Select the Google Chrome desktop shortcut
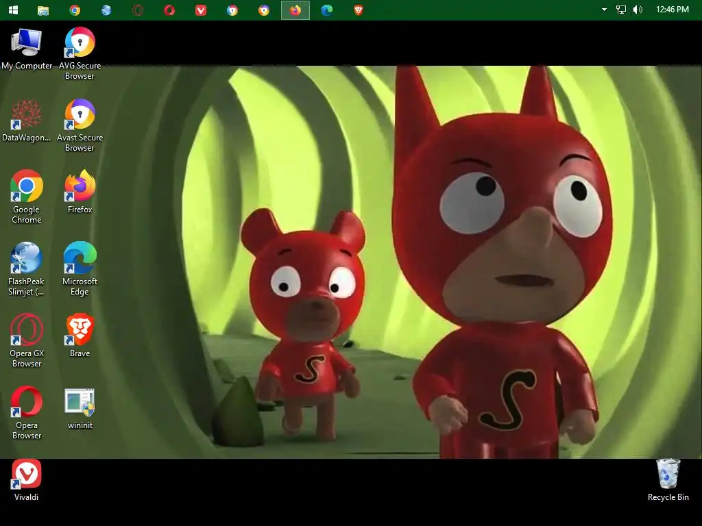 click(27, 197)
